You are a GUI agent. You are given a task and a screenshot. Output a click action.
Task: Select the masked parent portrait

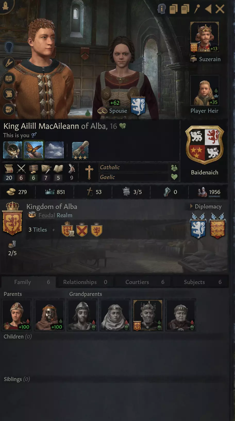49,315
